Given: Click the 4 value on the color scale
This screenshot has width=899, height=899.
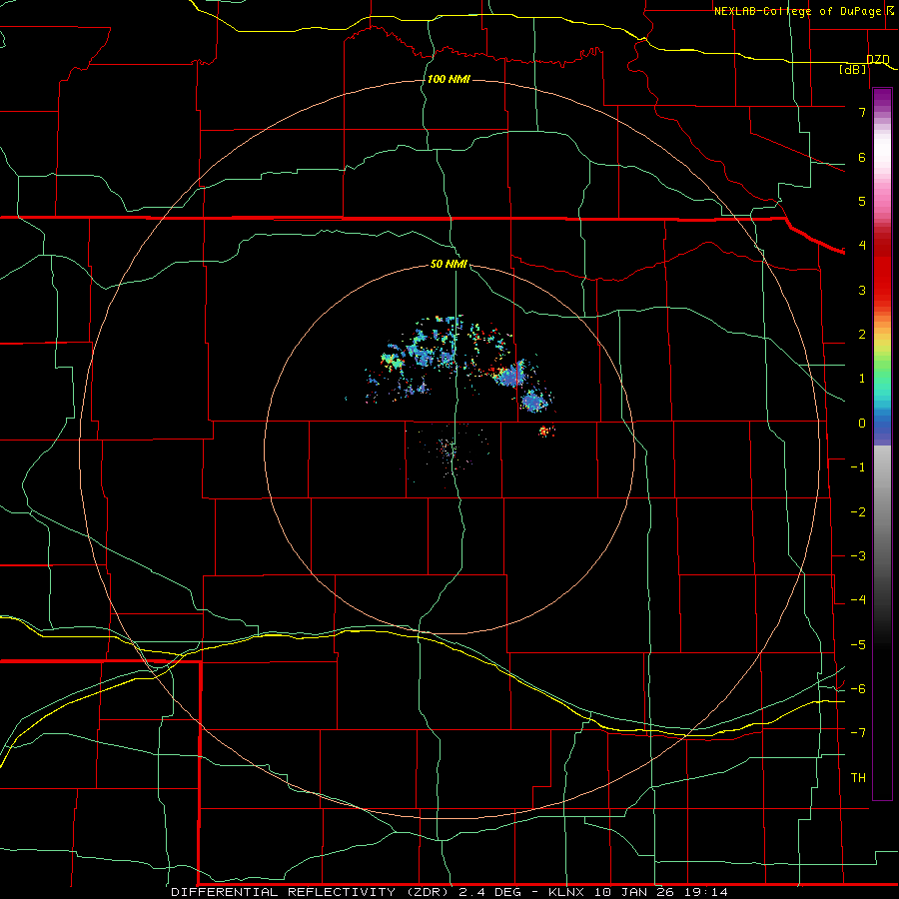Looking at the screenshot, I should click(x=862, y=246).
